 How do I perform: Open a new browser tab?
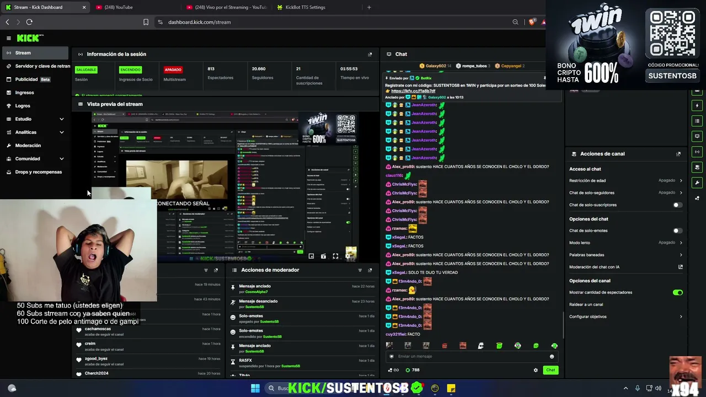(369, 7)
